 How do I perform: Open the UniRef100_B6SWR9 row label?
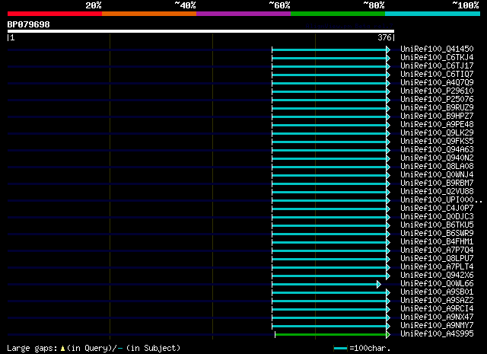437,234
